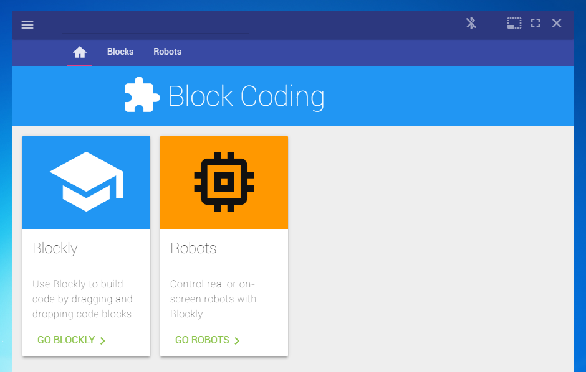Image resolution: width=586 pixels, height=372 pixels.
Task: Open the GO BLOCKLY link
Action: pos(72,340)
